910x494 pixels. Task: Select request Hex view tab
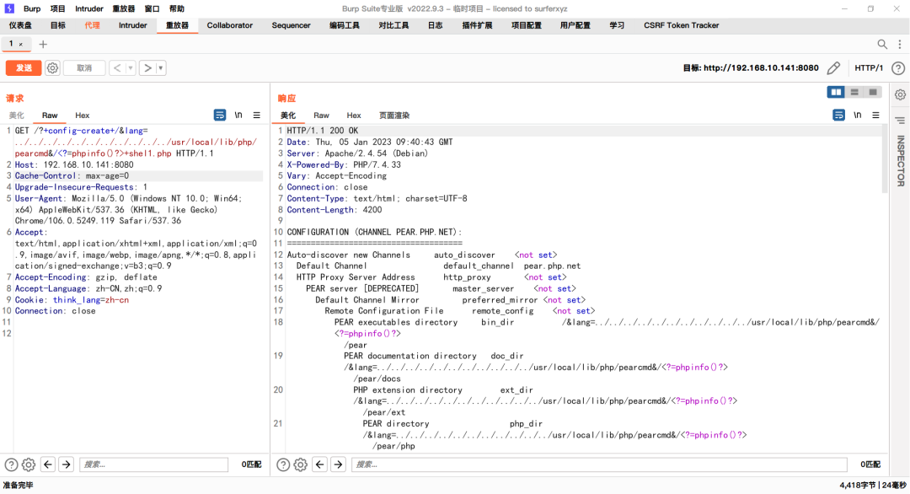(82, 115)
